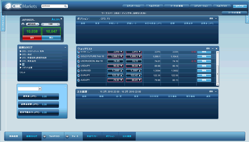Click the round icon beside USD/JPY
Screen dimensions: 249x142
point(79,66)
